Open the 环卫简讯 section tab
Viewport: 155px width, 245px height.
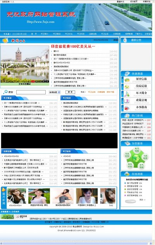coord(7,98)
